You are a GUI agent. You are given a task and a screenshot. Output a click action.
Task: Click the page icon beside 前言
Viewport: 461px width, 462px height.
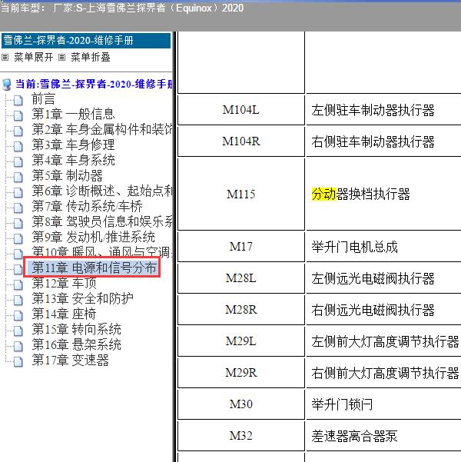coord(18,101)
